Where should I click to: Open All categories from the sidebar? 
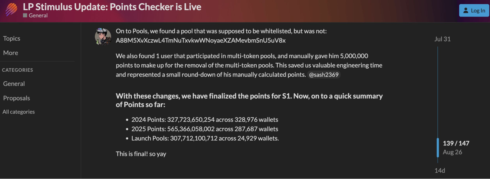[19, 112]
